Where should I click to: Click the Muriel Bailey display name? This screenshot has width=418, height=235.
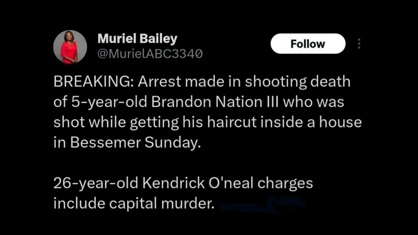[x=137, y=39]
